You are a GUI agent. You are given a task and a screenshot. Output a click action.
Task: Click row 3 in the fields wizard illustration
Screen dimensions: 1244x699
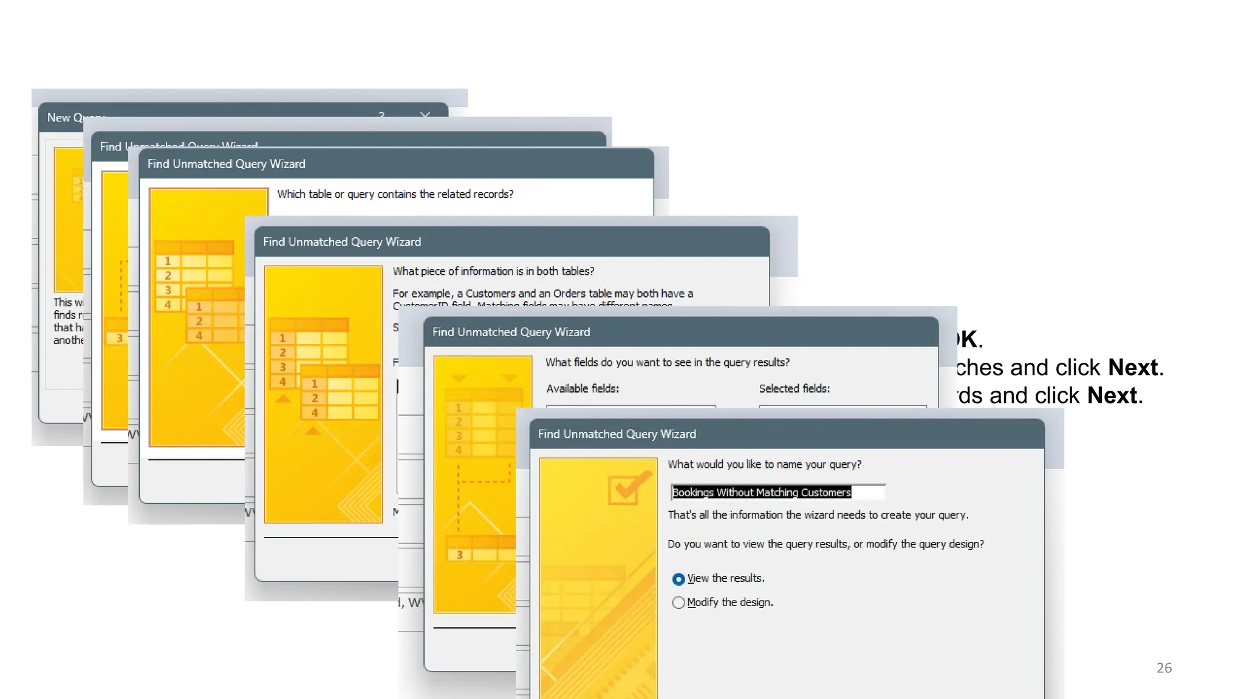[x=460, y=555]
